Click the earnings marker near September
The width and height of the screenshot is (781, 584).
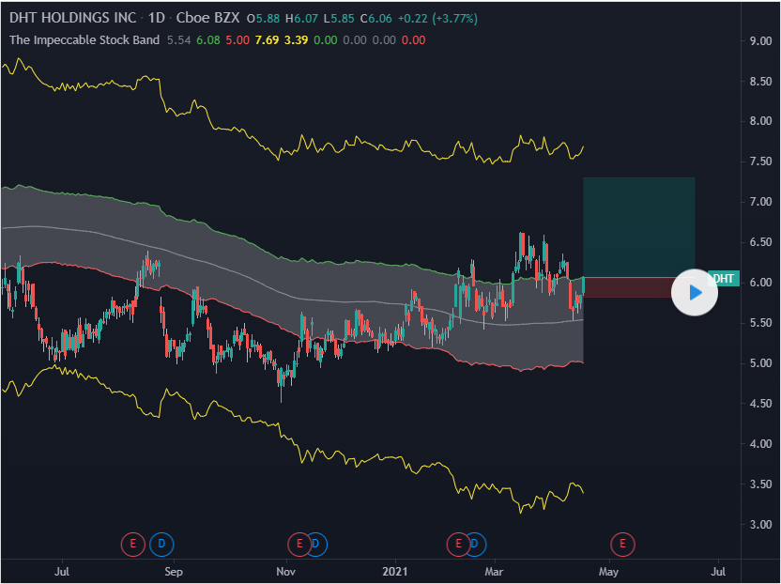pyautogui.click(x=134, y=543)
